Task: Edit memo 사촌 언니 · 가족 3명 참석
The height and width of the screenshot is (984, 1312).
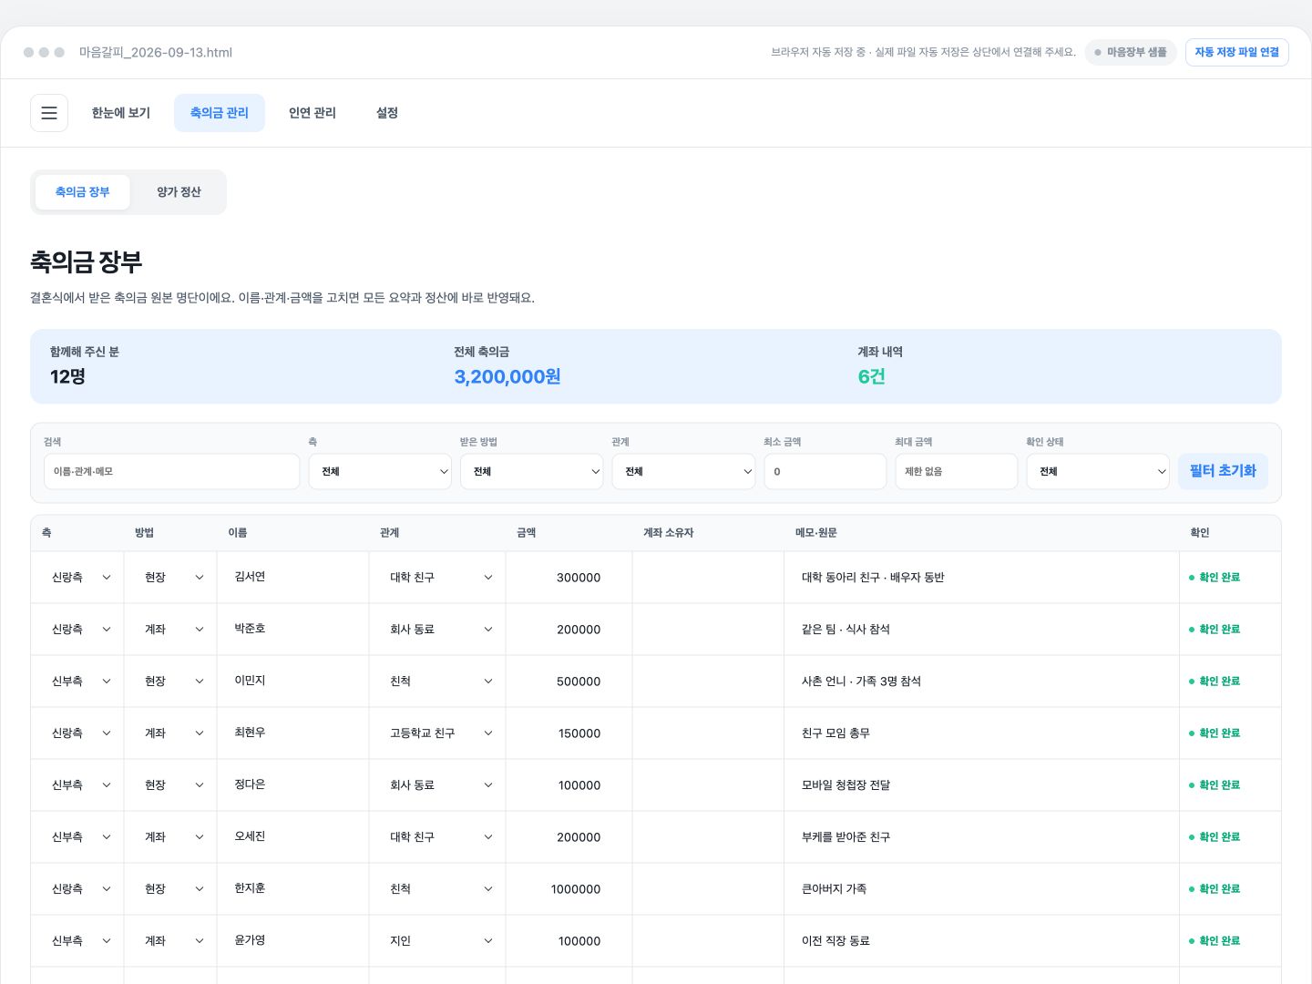Action: 981,682
